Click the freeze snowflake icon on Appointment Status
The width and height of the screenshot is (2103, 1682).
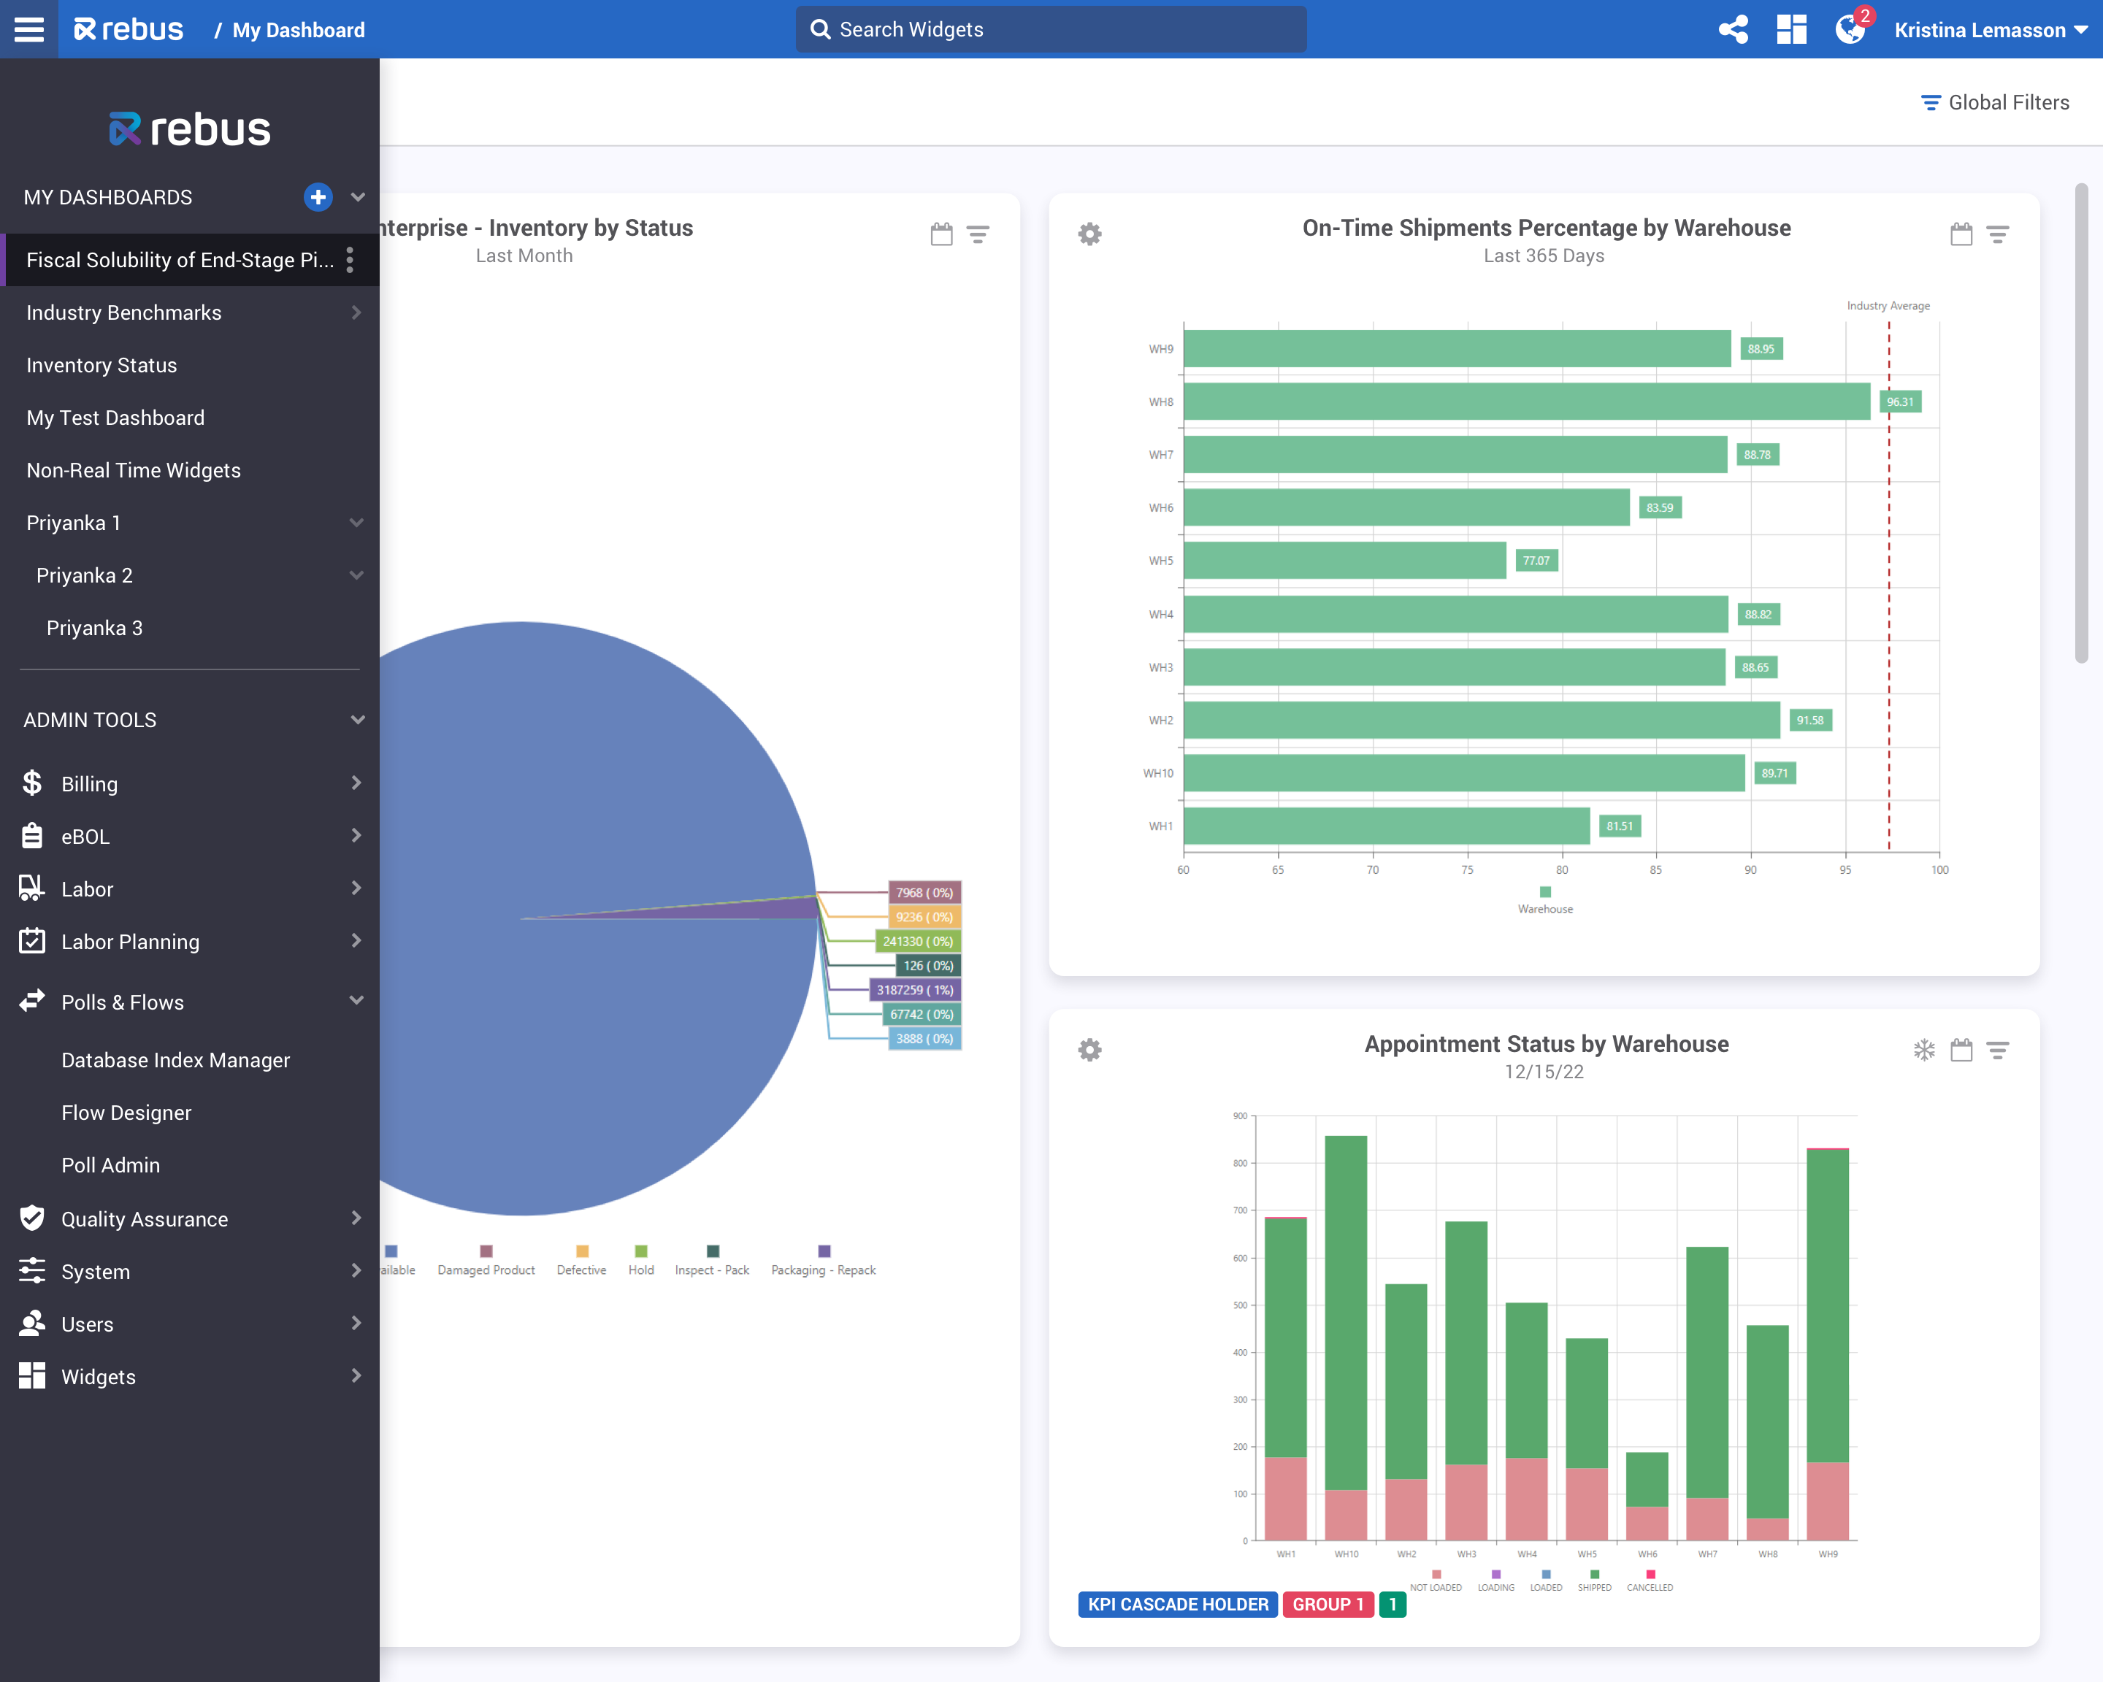coord(1923,1050)
